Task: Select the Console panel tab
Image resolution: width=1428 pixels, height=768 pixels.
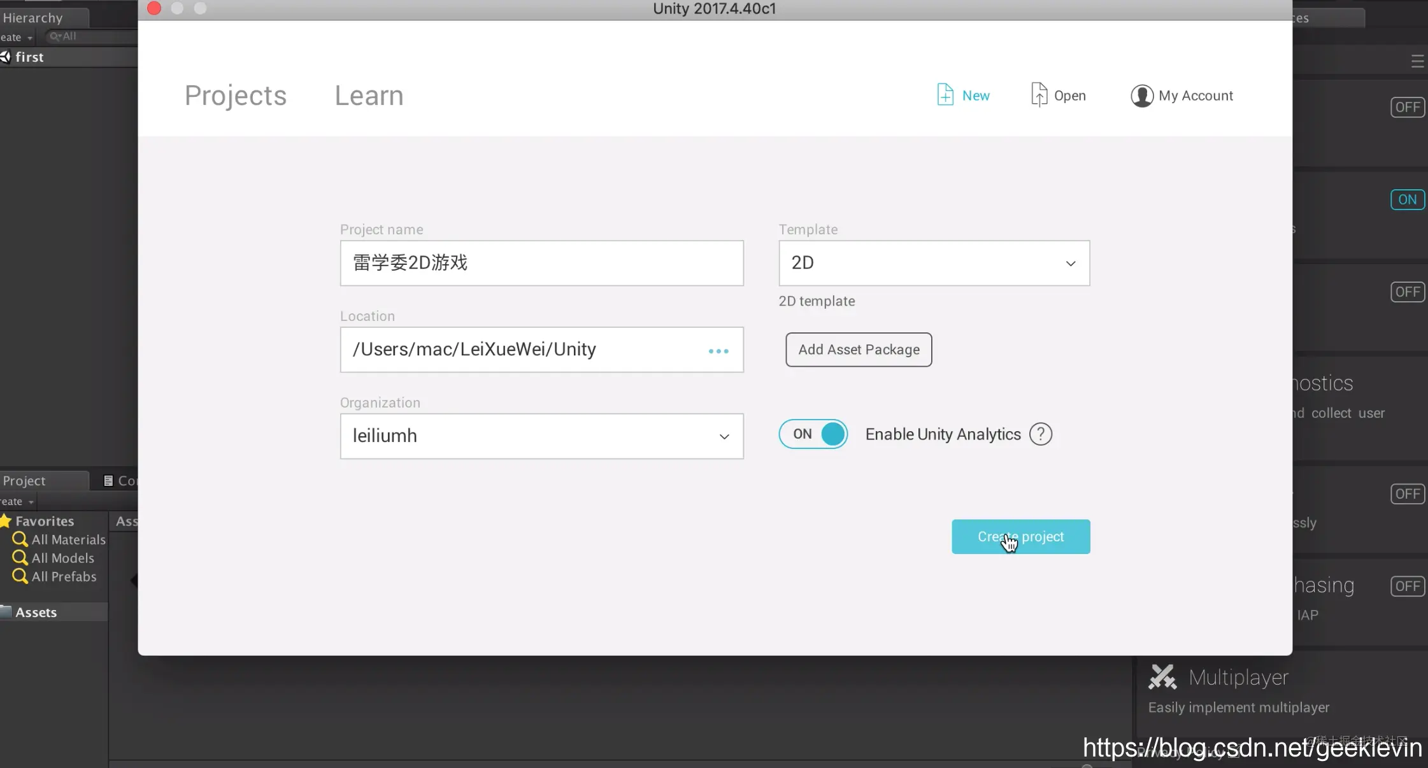Action: pyautogui.click(x=120, y=481)
